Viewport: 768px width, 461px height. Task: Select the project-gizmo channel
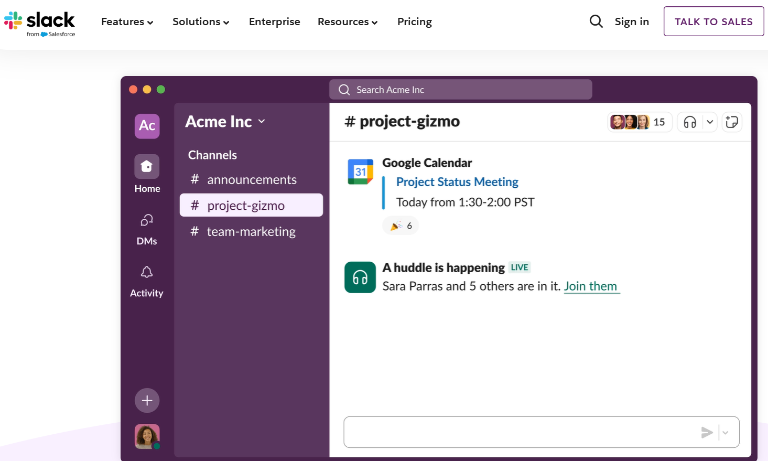pyautogui.click(x=251, y=205)
